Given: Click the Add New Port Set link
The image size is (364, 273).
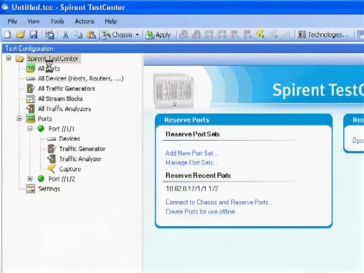Looking at the screenshot, I should coord(192,153).
